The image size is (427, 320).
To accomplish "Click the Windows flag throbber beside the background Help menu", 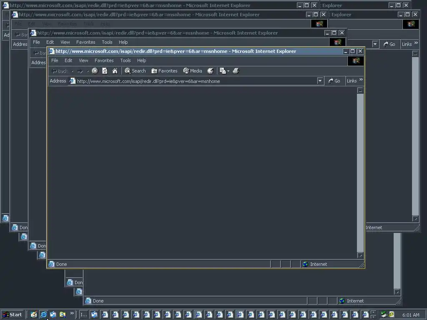I will [x=337, y=42].
